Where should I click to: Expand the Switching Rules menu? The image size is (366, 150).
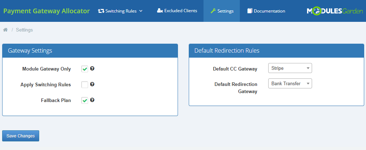click(120, 11)
